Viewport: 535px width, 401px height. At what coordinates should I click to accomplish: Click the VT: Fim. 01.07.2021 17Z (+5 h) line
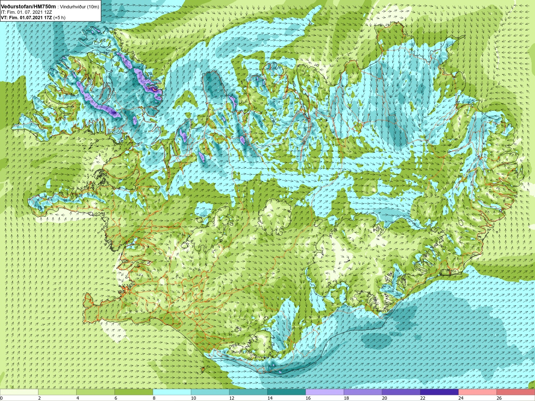click(33, 18)
